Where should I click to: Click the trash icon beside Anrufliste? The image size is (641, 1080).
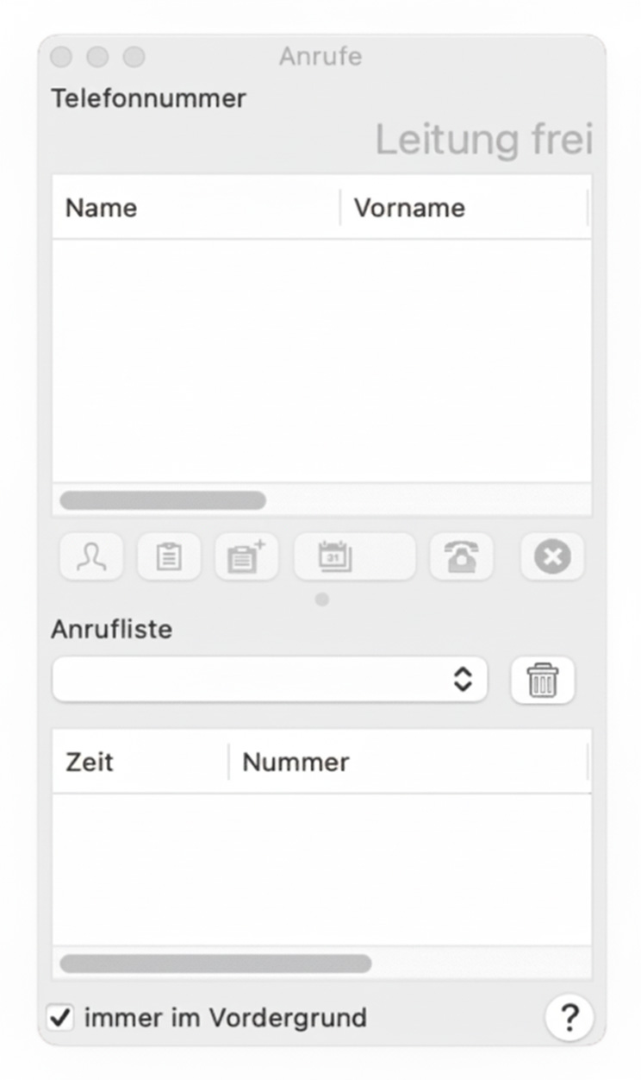tap(542, 680)
